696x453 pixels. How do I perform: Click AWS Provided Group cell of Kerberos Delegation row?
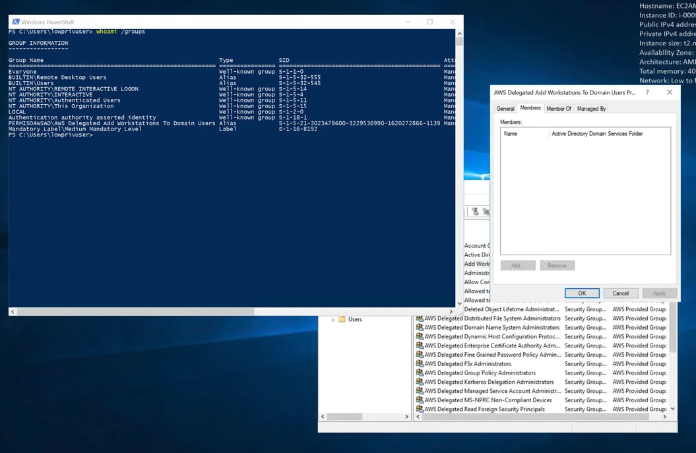coord(640,382)
